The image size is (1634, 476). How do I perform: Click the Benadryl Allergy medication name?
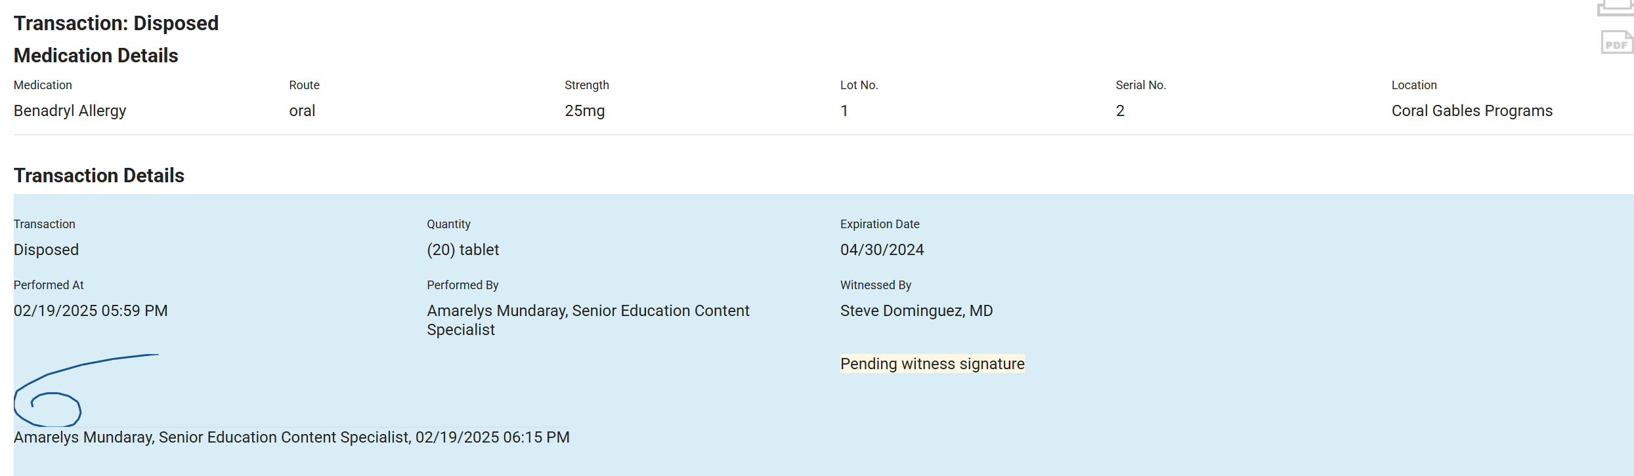(x=70, y=111)
